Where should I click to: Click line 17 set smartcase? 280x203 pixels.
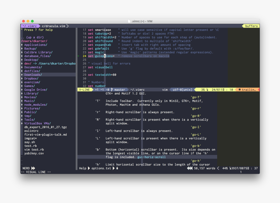point(99,30)
